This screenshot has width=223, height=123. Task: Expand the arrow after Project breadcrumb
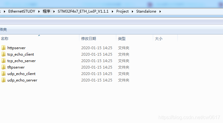click(x=132, y=11)
